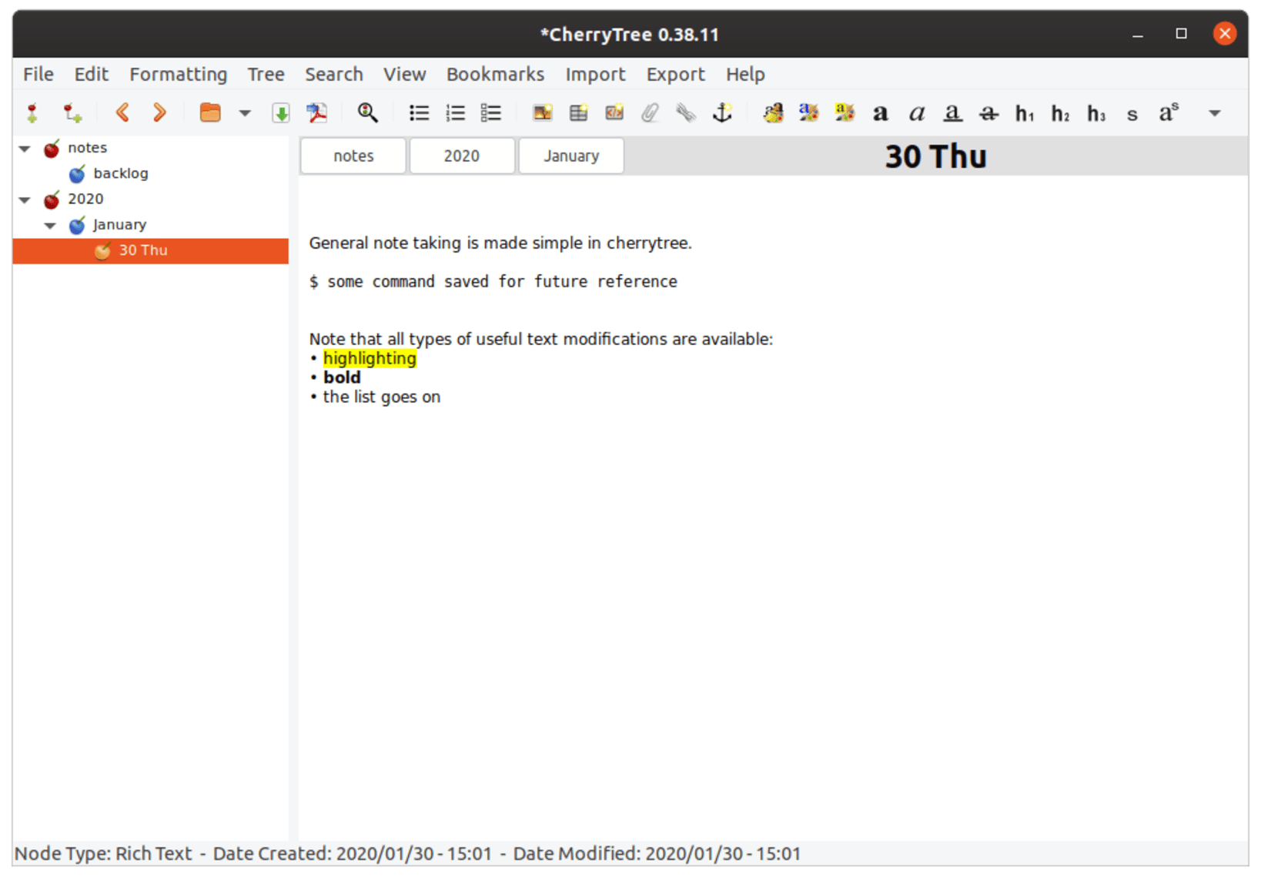1261x878 pixels.
Task: Insert codebox toolbar icon
Action: pos(614,113)
